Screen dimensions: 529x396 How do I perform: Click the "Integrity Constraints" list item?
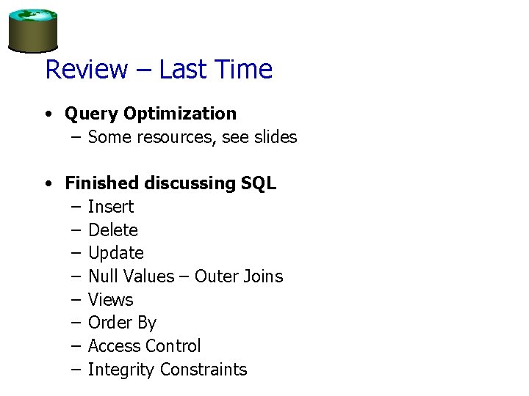tap(168, 370)
